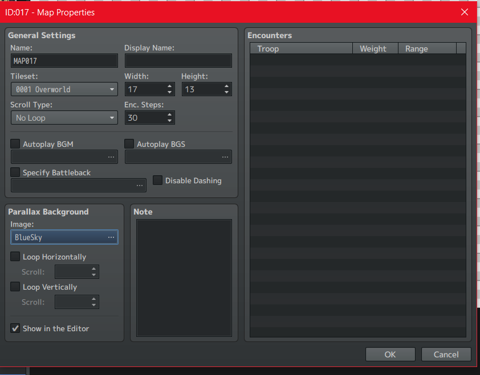Decrease map Width with down arrow
Screen dimensions: 480x375
pyautogui.click(x=169, y=92)
